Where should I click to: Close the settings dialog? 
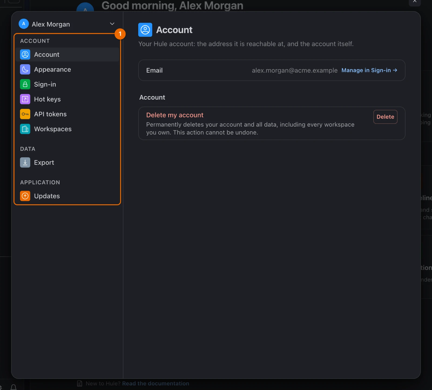tap(415, 2)
